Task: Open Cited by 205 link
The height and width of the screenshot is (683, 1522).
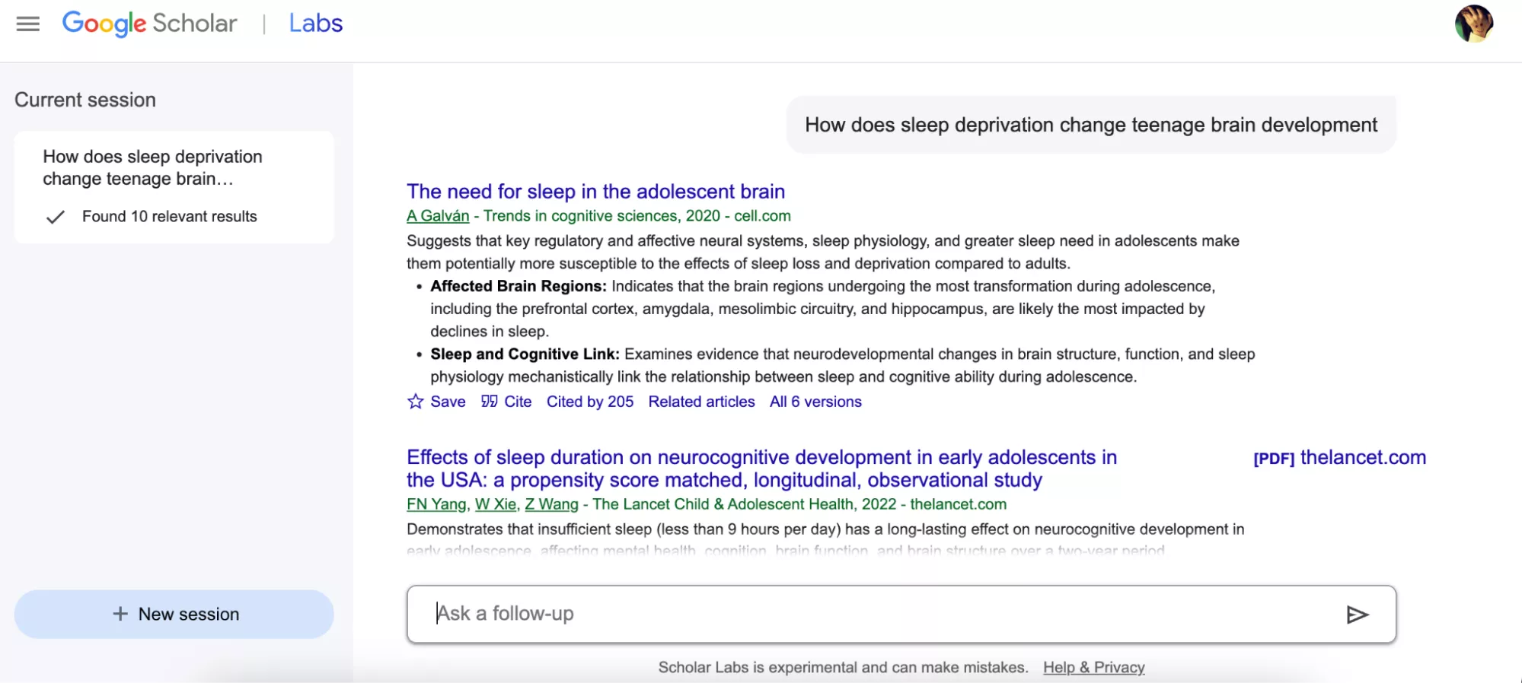Action: (590, 402)
